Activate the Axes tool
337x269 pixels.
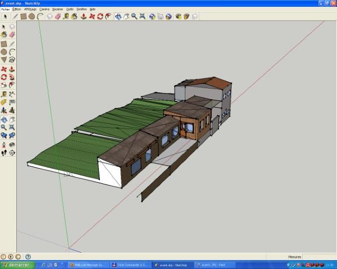click(4, 111)
